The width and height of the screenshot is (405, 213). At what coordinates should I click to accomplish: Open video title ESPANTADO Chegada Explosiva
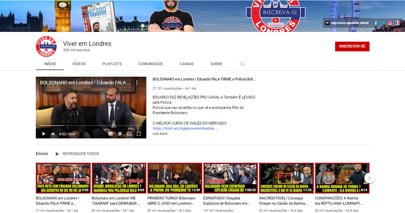point(227,201)
